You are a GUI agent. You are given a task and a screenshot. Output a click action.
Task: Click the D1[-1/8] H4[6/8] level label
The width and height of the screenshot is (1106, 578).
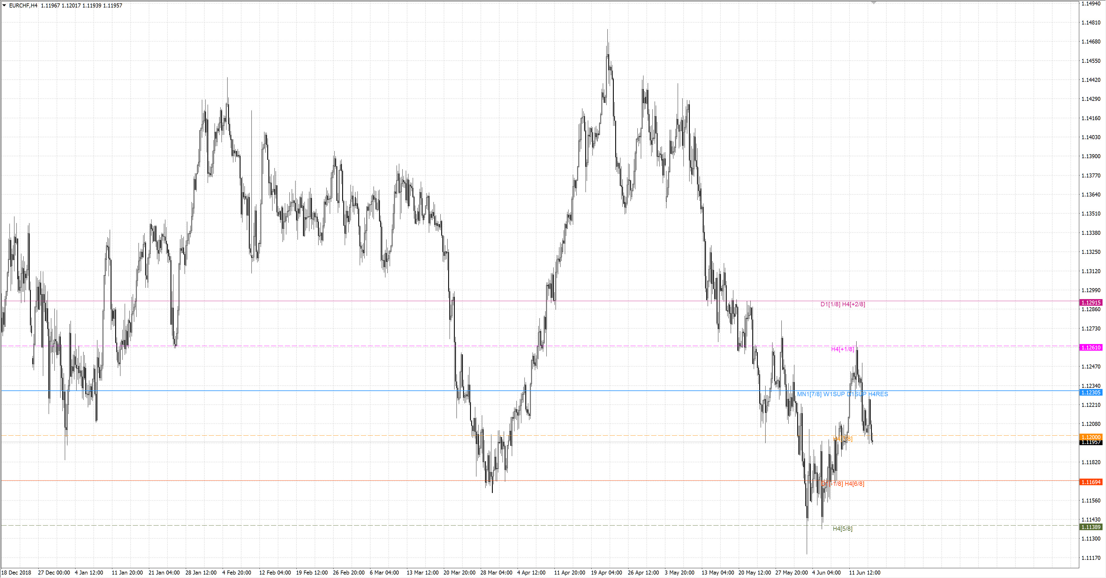point(842,483)
